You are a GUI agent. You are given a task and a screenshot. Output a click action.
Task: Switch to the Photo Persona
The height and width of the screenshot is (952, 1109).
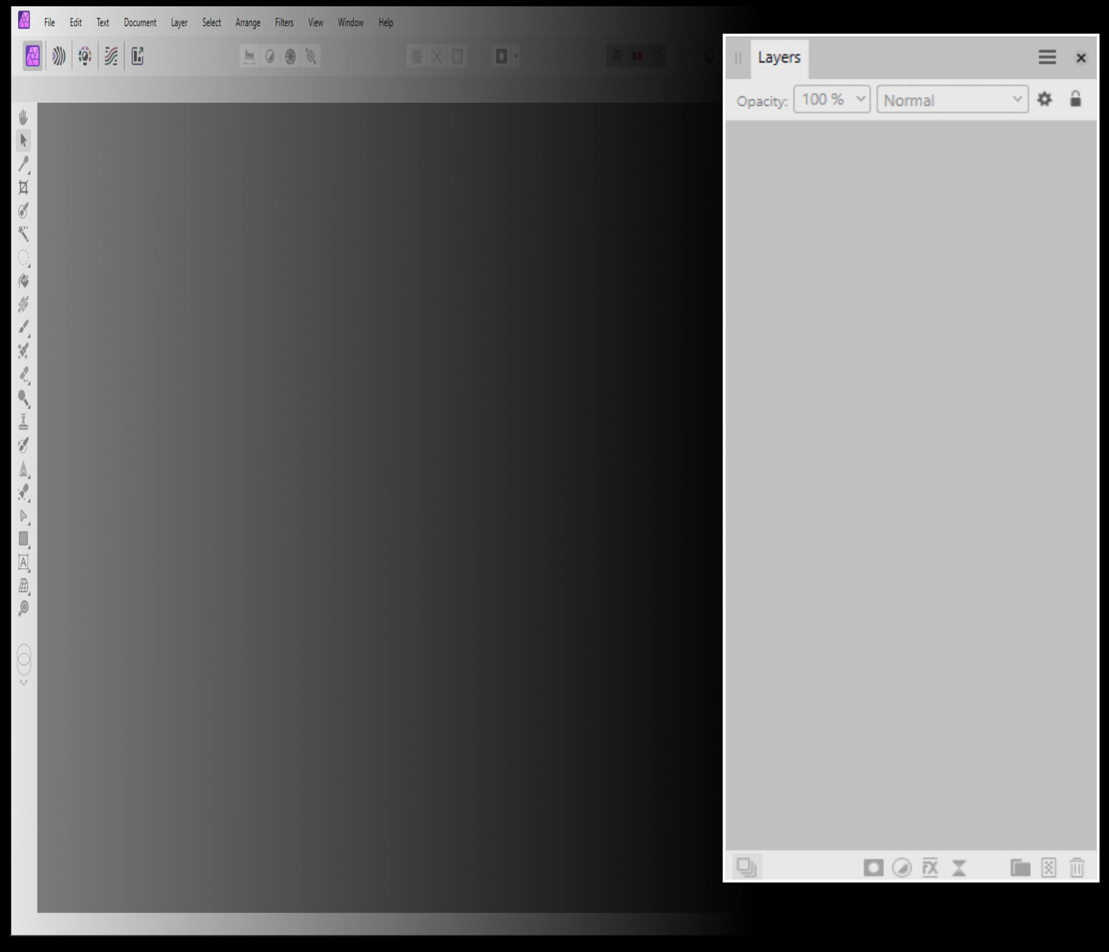(x=33, y=56)
